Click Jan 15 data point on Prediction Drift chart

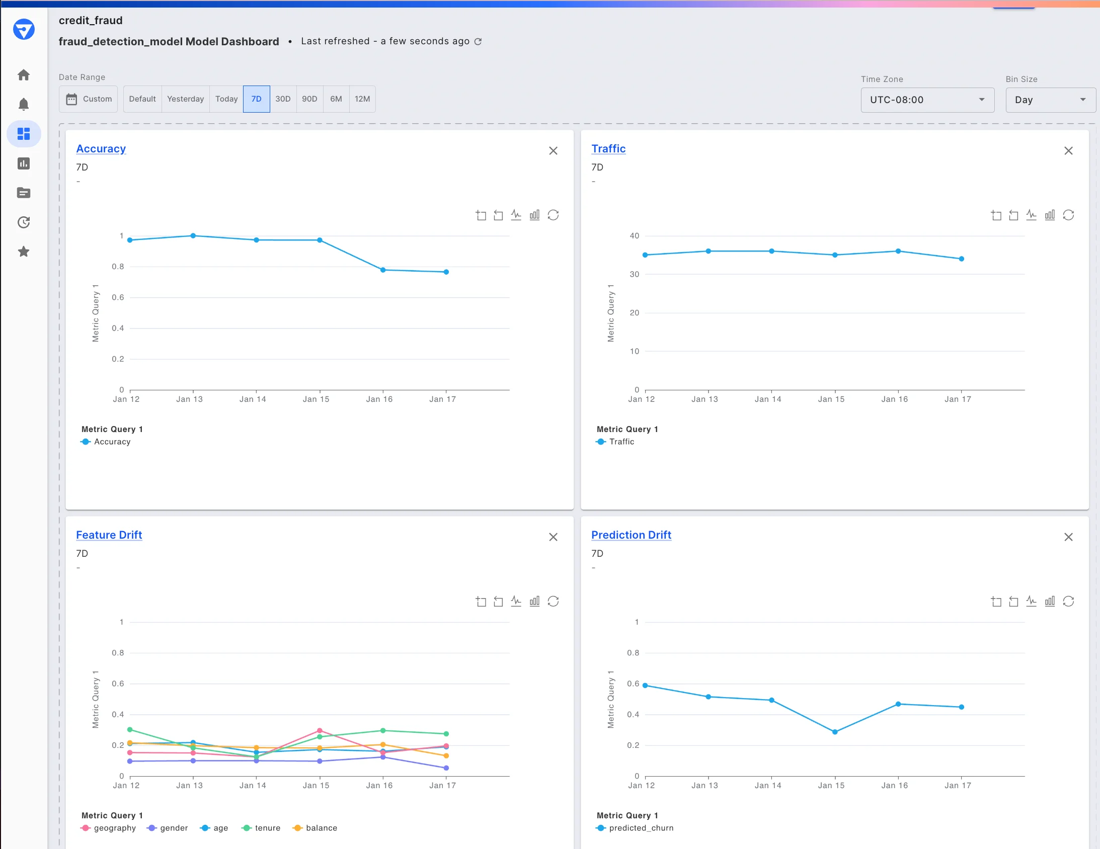(835, 732)
